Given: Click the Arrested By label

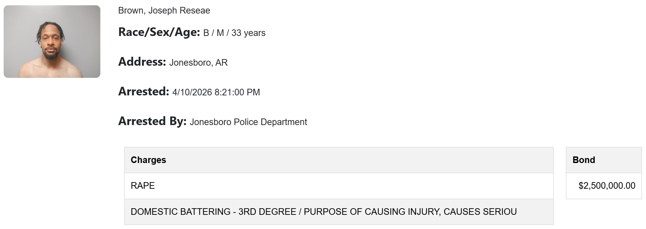Looking at the screenshot, I should coord(152,121).
